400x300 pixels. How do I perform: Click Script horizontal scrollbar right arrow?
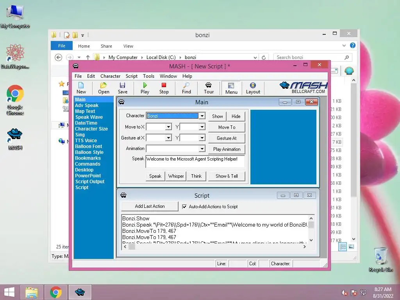point(305,247)
